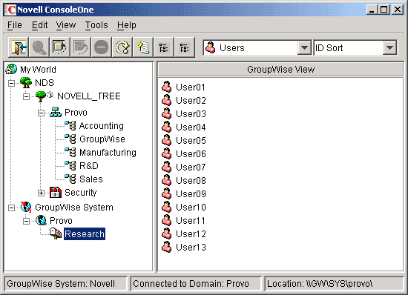Select the My World label

38,70
